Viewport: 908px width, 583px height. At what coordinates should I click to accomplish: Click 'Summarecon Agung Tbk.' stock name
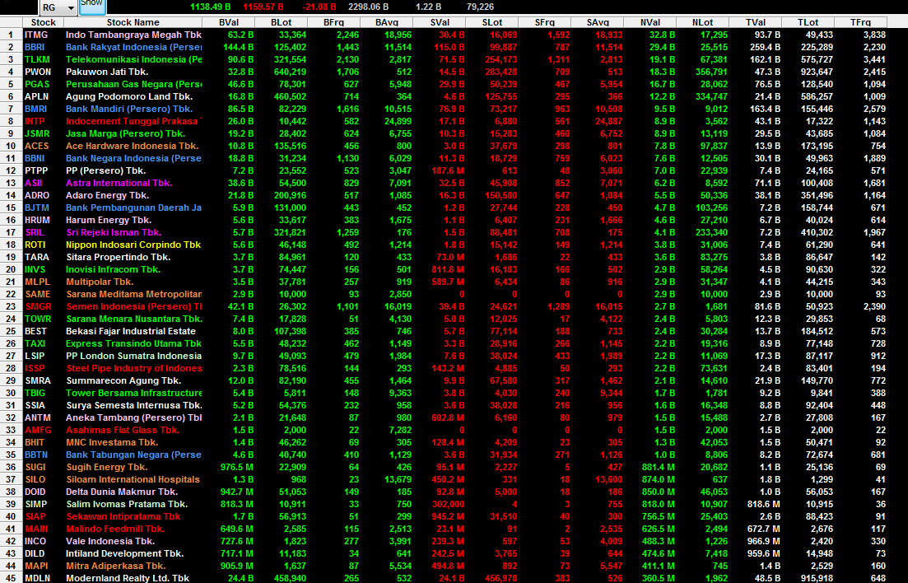(123, 380)
